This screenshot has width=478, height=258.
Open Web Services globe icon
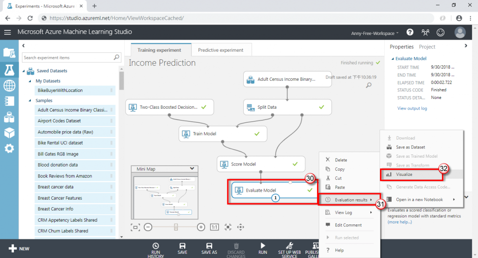click(x=9, y=86)
